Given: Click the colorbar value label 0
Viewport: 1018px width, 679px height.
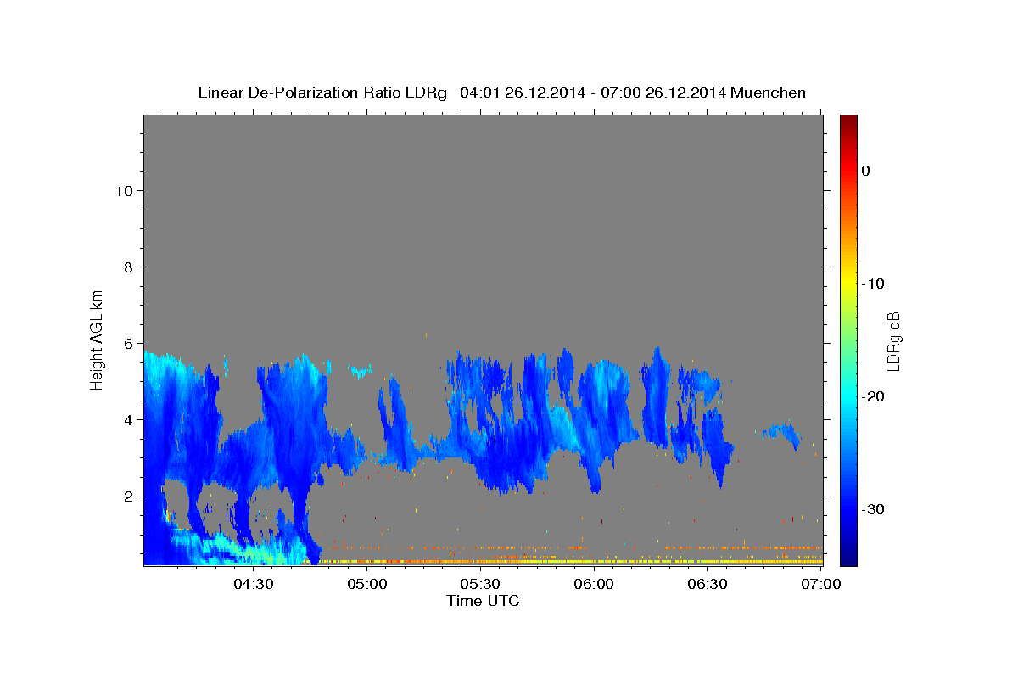Looking at the screenshot, I should coord(866,171).
